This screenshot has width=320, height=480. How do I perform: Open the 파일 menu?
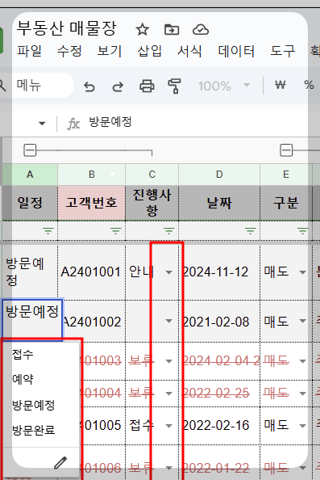click(29, 51)
